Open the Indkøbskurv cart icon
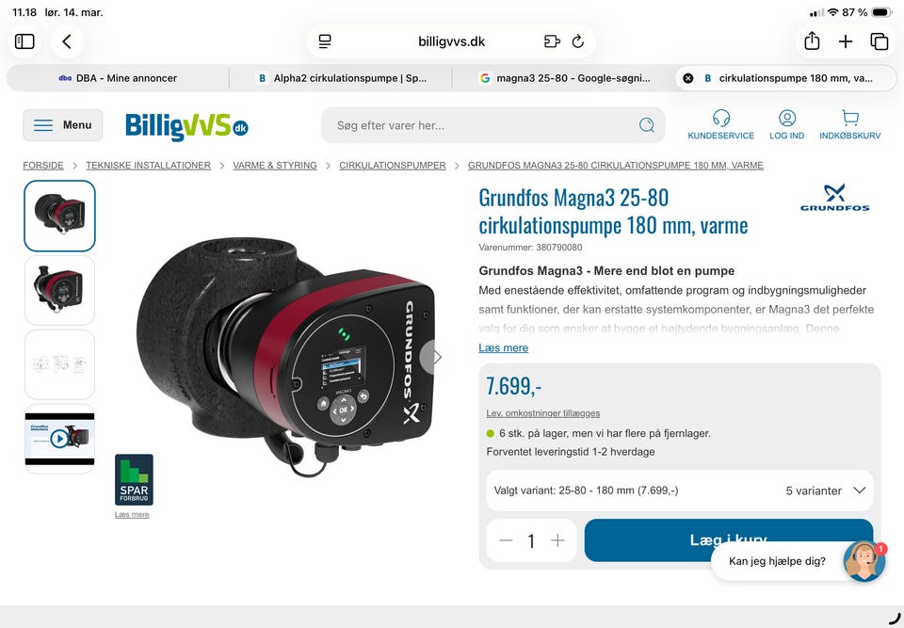 pos(849,124)
